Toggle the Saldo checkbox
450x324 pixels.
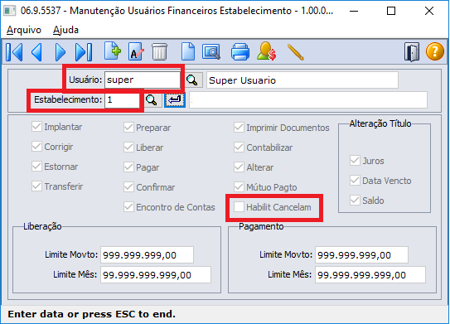pyautogui.click(x=355, y=201)
